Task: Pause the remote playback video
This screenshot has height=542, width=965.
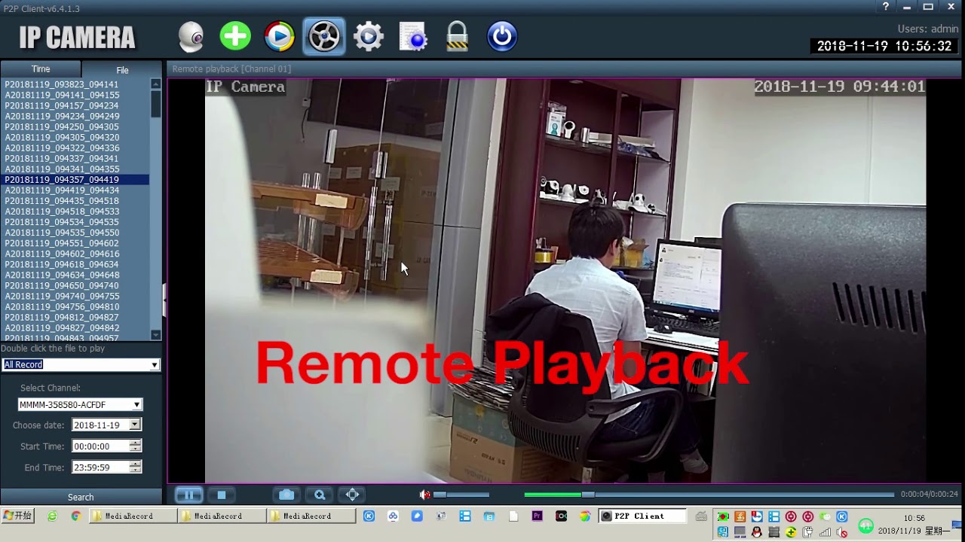Action: coord(188,495)
